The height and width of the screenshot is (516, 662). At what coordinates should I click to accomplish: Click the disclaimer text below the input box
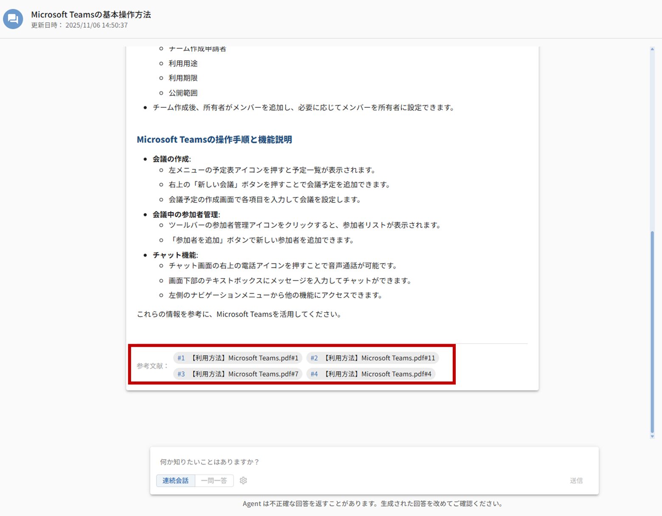click(x=372, y=503)
